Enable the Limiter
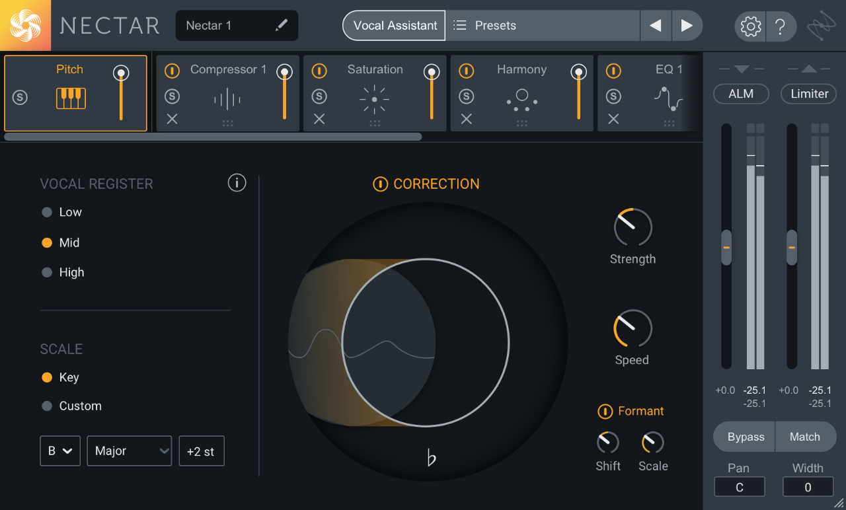846x510 pixels. (808, 94)
